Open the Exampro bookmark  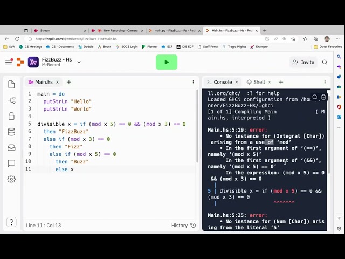click(x=259, y=47)
